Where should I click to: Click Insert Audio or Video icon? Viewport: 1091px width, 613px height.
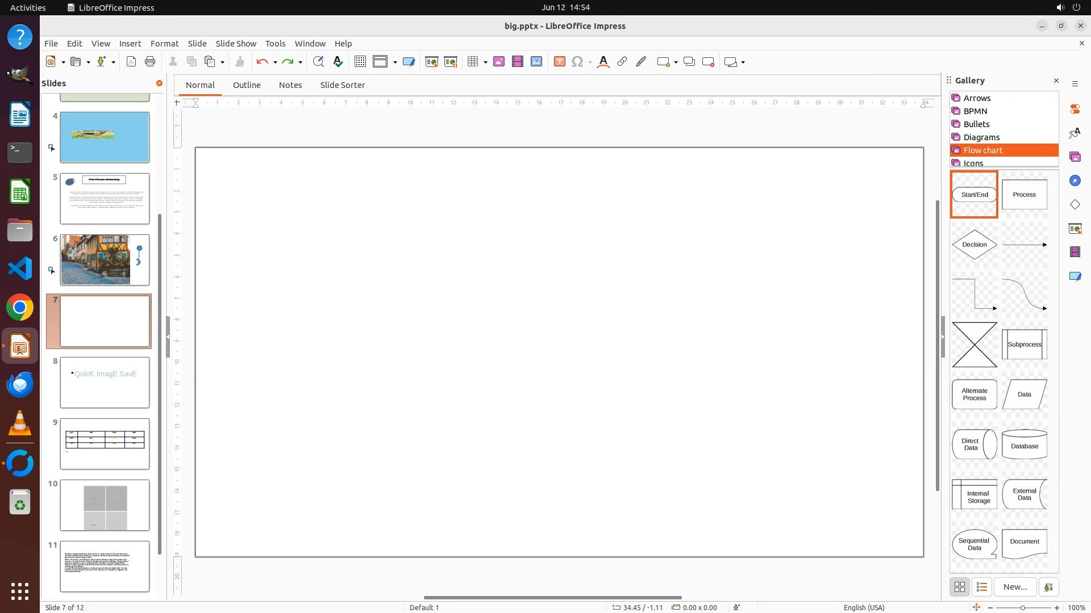coord(518,62)
